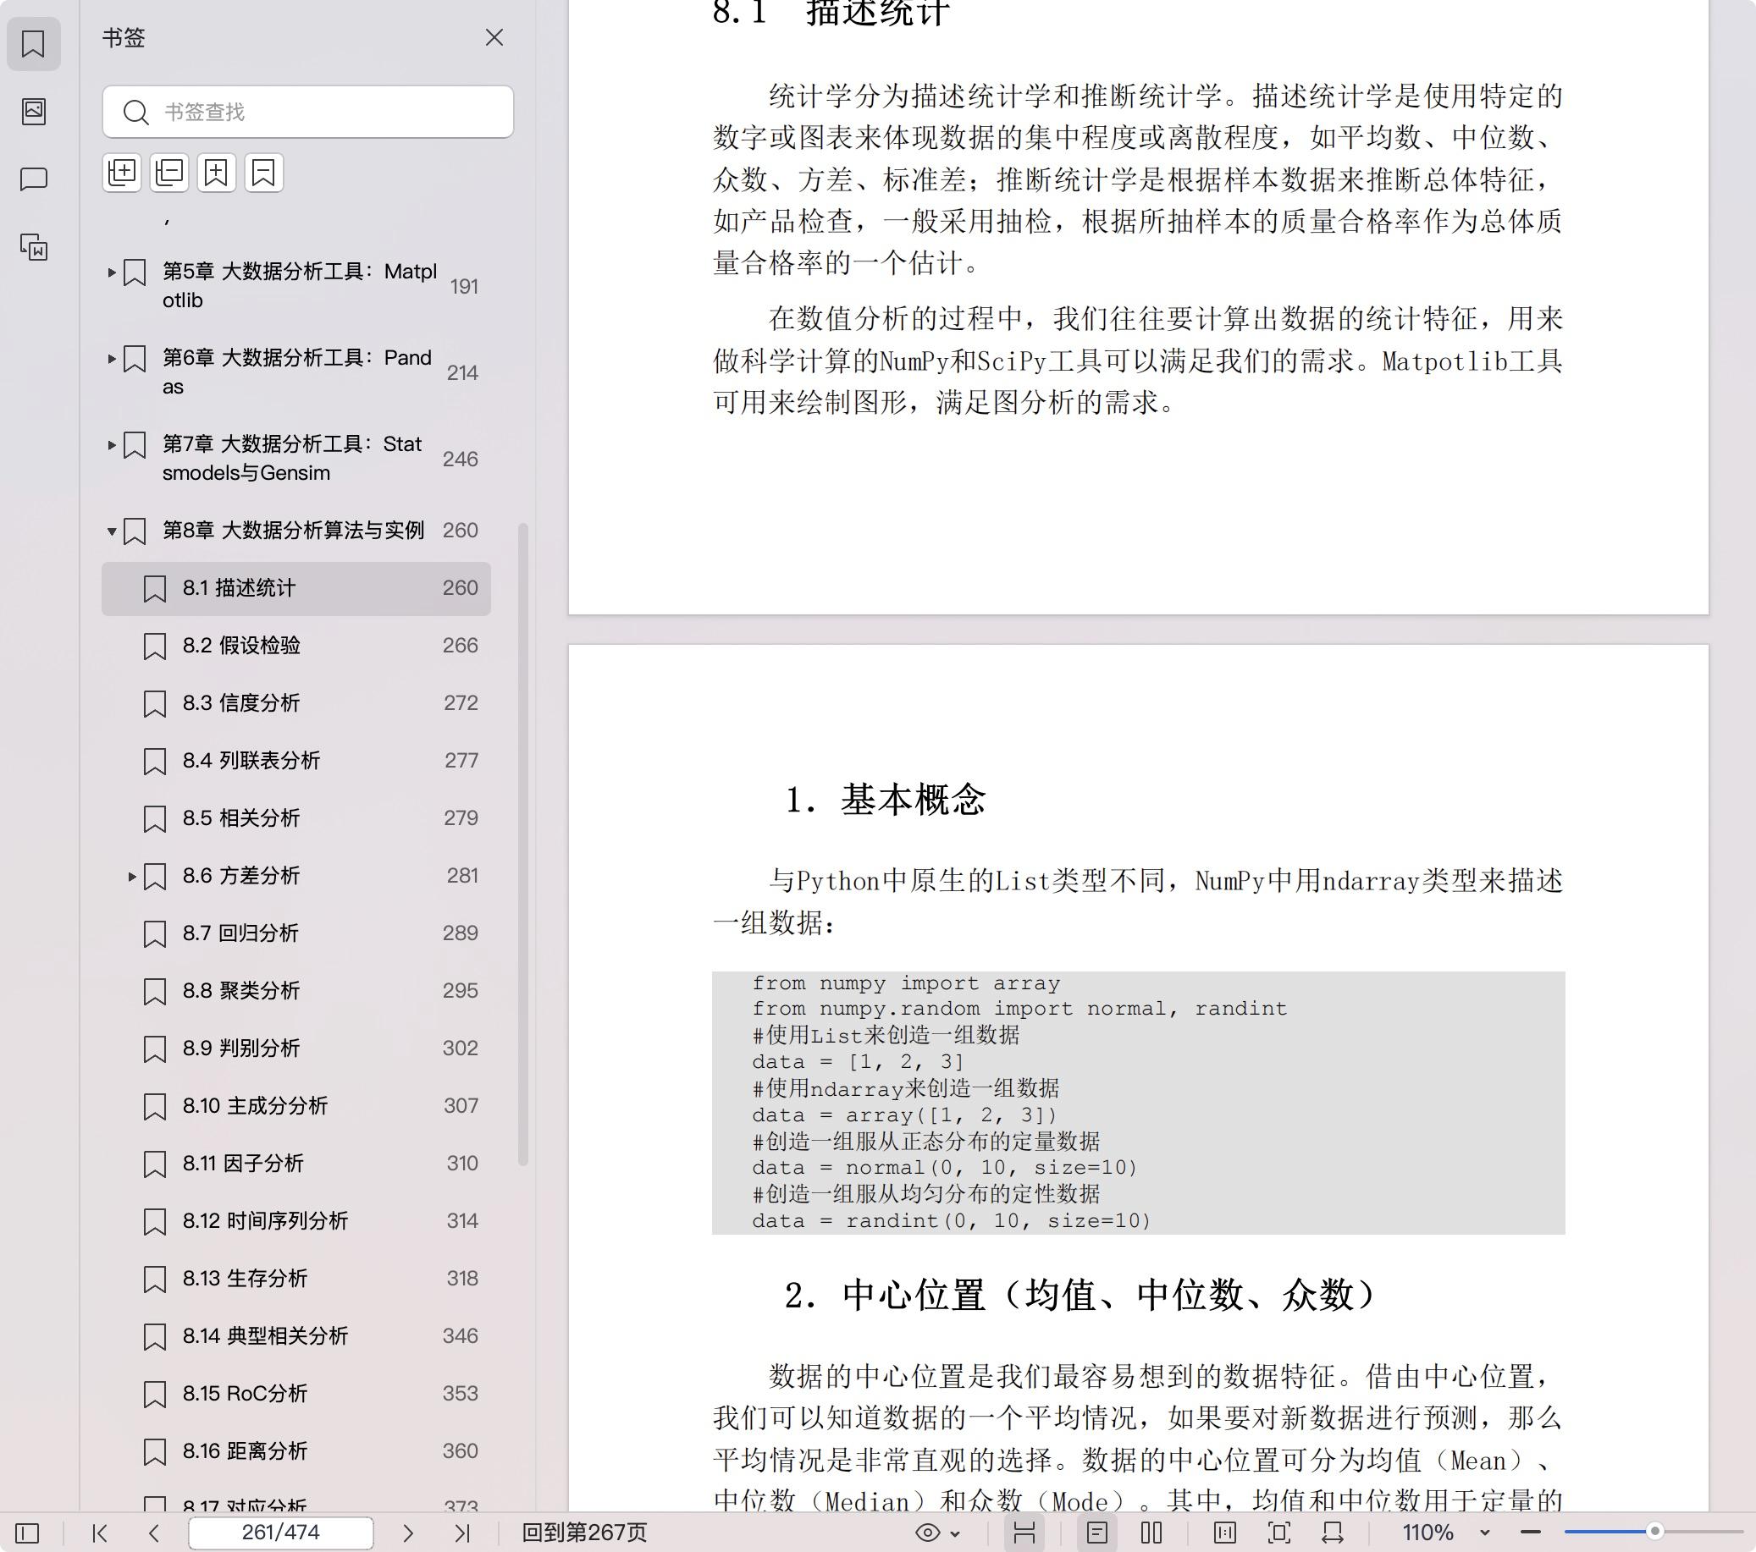Image resolution: width=1756 pixels, height=1552 pixels.
Task: Click the zoom out minus button
Action: pyautogui.click(x=1530, y=1533)
